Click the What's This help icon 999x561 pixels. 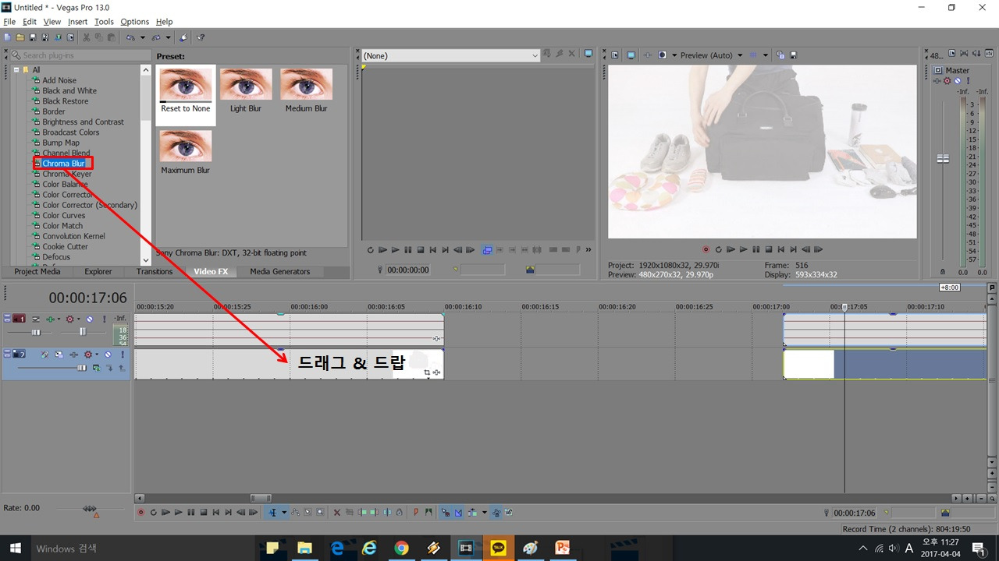[x=201, y=37]
